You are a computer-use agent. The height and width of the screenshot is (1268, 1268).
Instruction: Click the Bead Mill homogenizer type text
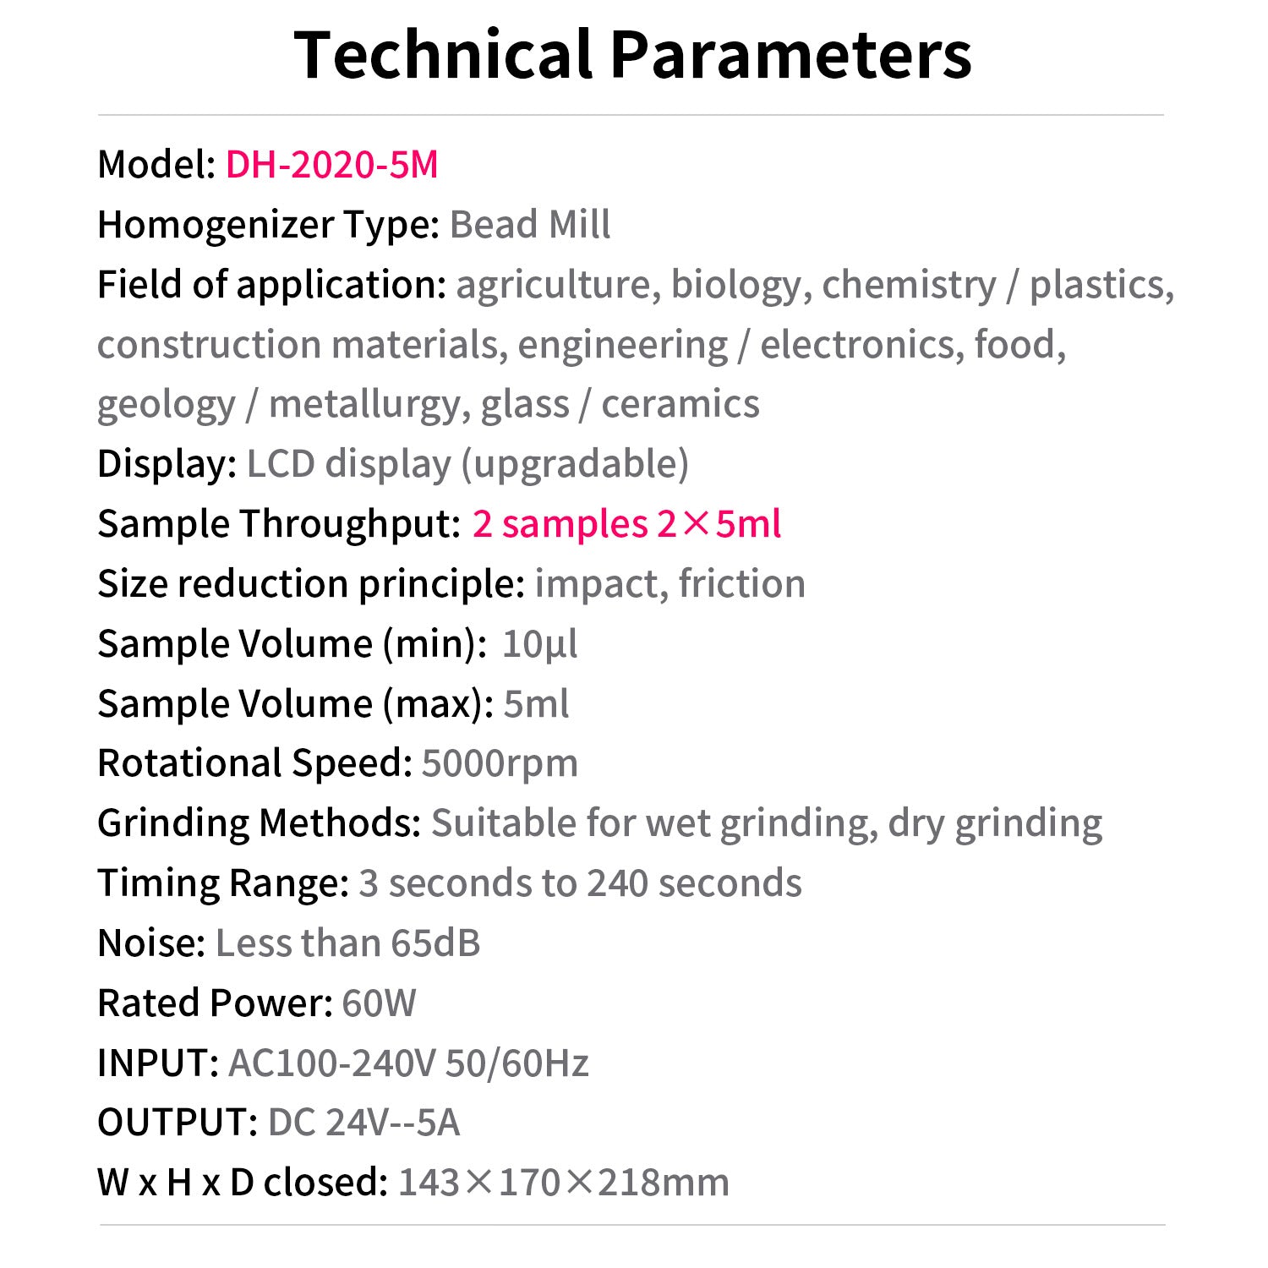(x=529, y=225)
